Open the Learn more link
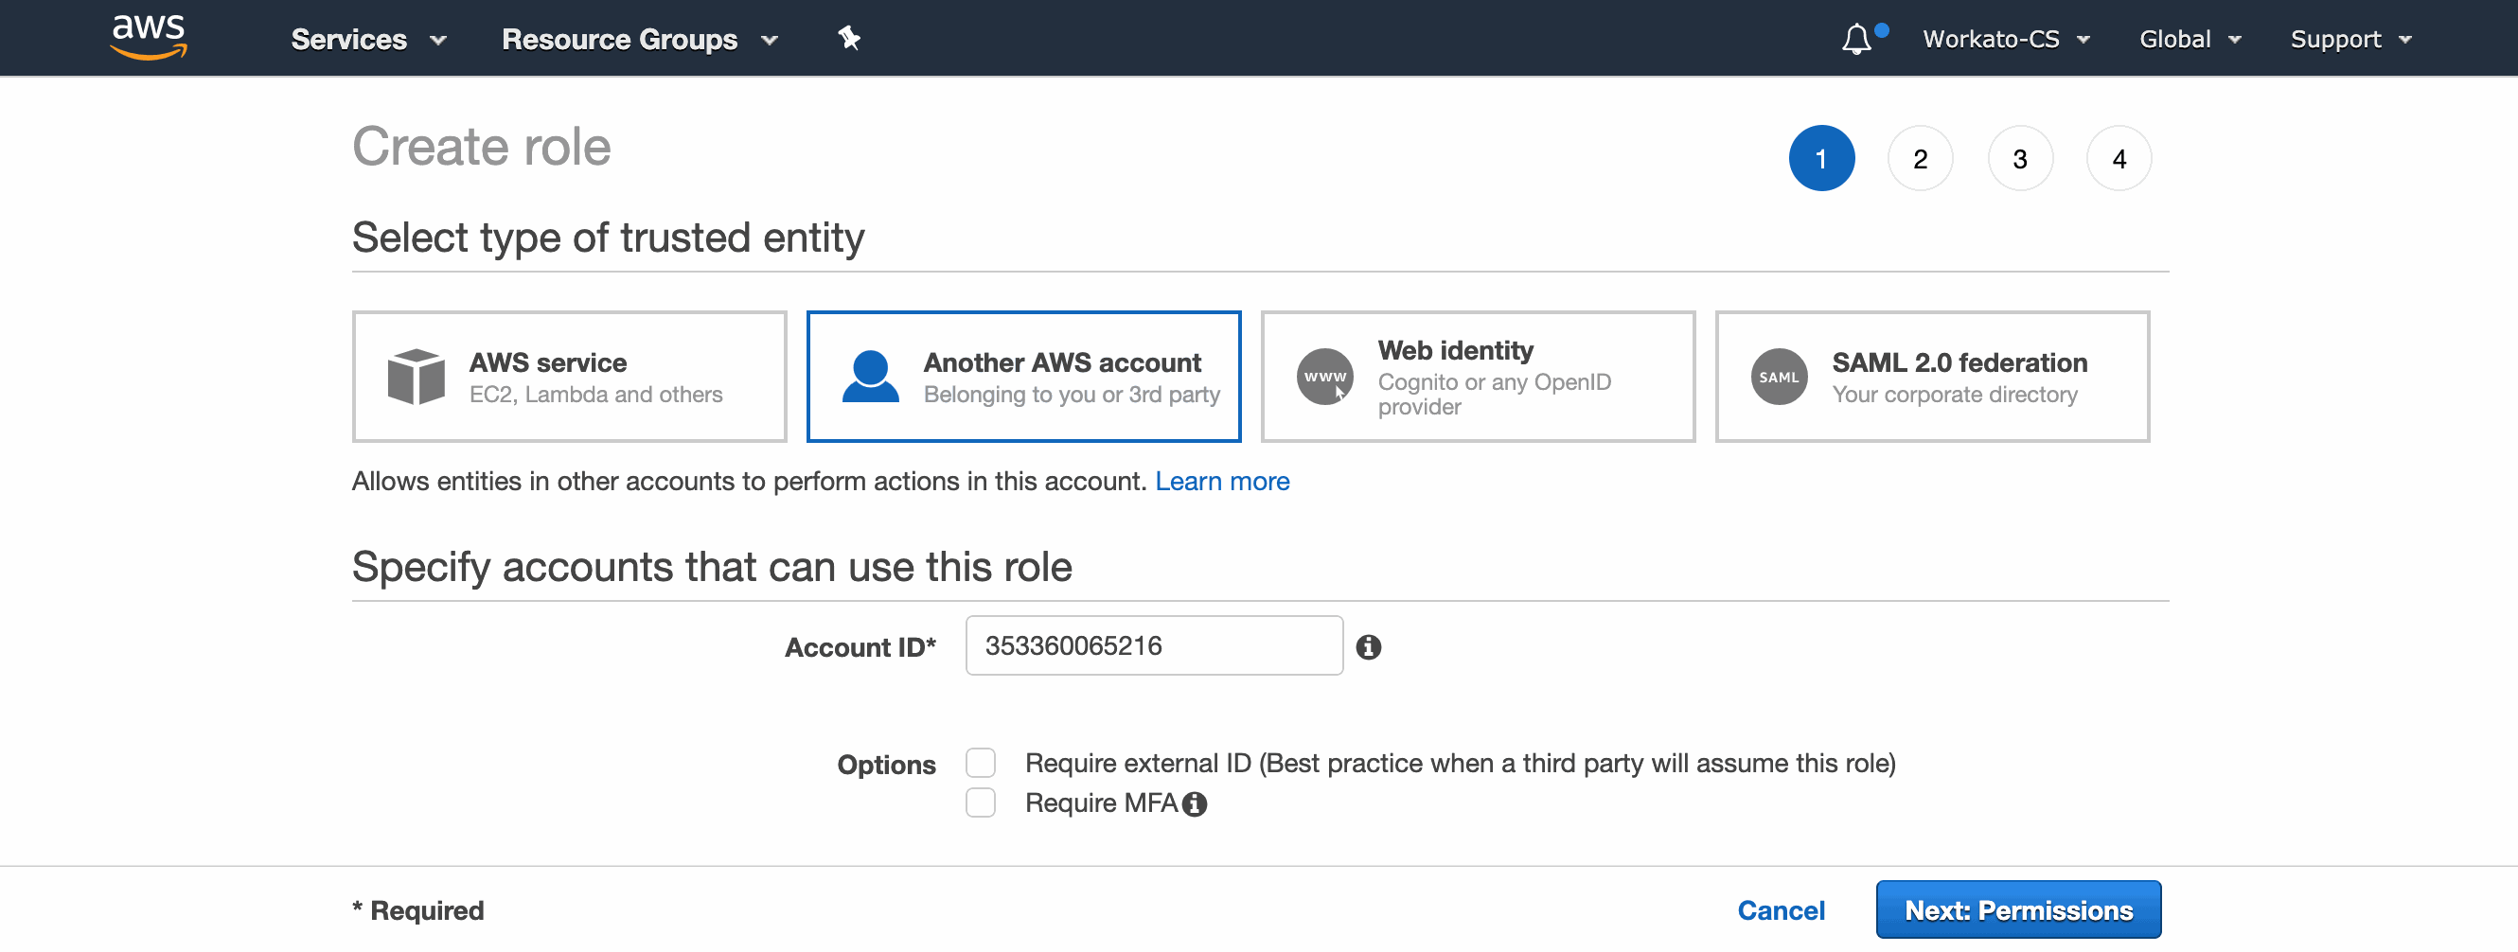 (x=1222, y=480)
